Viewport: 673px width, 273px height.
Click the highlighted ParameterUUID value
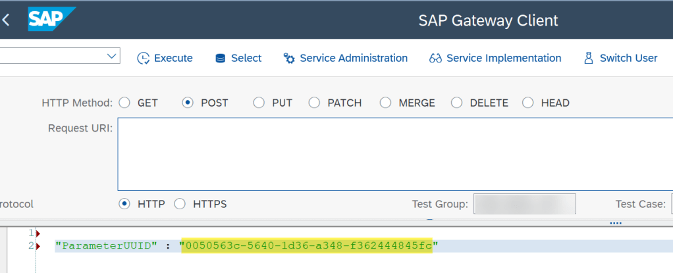(x=308, y=246)
